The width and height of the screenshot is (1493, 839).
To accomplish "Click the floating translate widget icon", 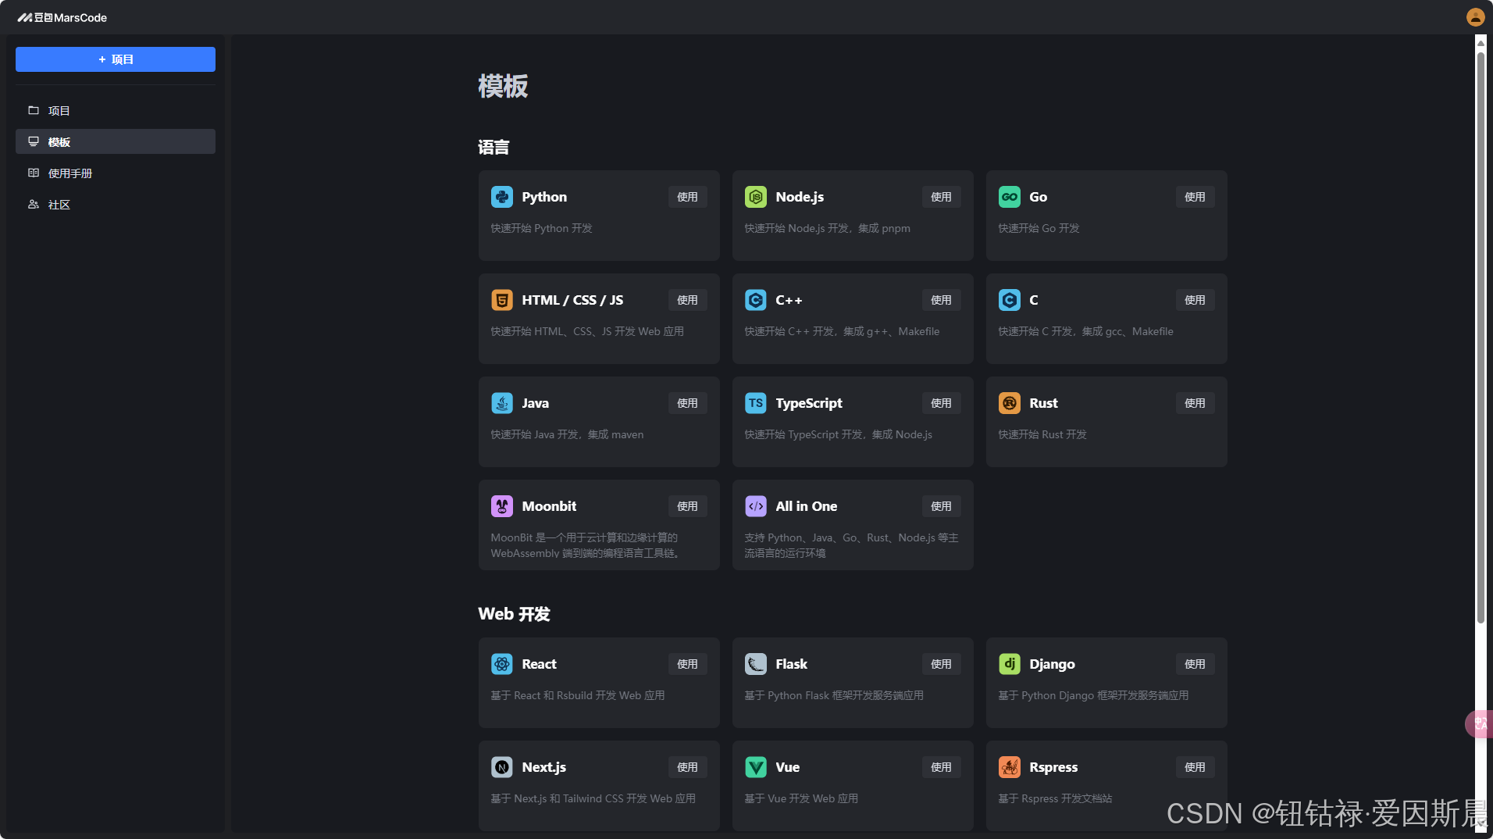I will [1480, 724].
